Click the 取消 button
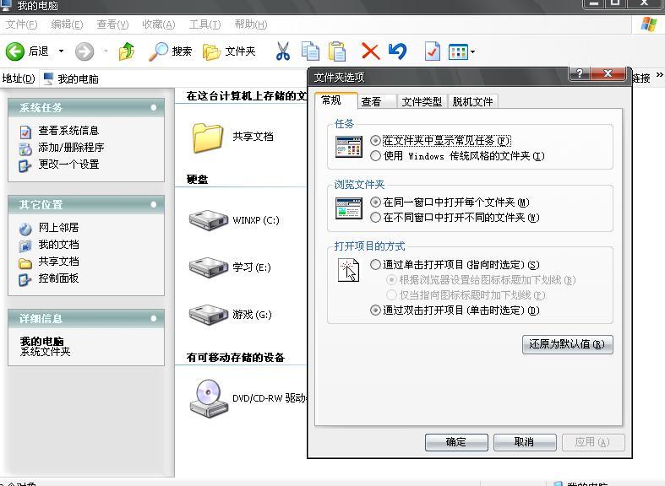The width and height of the screenshot is (665, 486). (525, 442)
